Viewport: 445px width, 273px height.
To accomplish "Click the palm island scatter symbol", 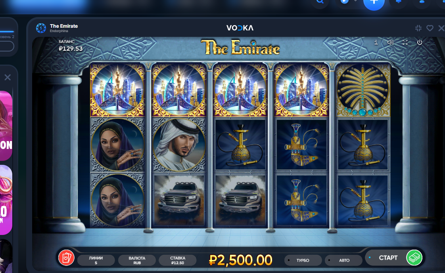I will tap(363, 90).
